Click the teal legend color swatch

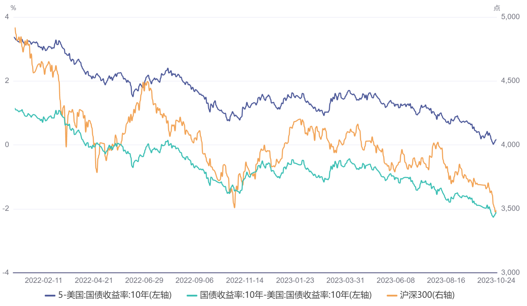coord(192,295)
